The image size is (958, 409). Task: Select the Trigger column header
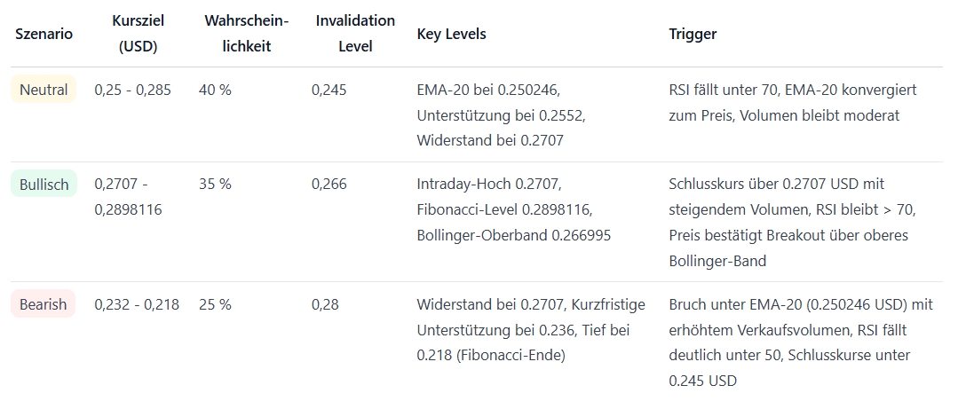(693, 34)
